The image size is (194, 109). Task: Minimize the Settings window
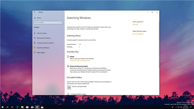point(148,12)
